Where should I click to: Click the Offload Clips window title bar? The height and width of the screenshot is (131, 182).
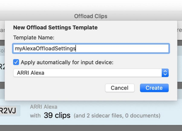tap(91, 16)
